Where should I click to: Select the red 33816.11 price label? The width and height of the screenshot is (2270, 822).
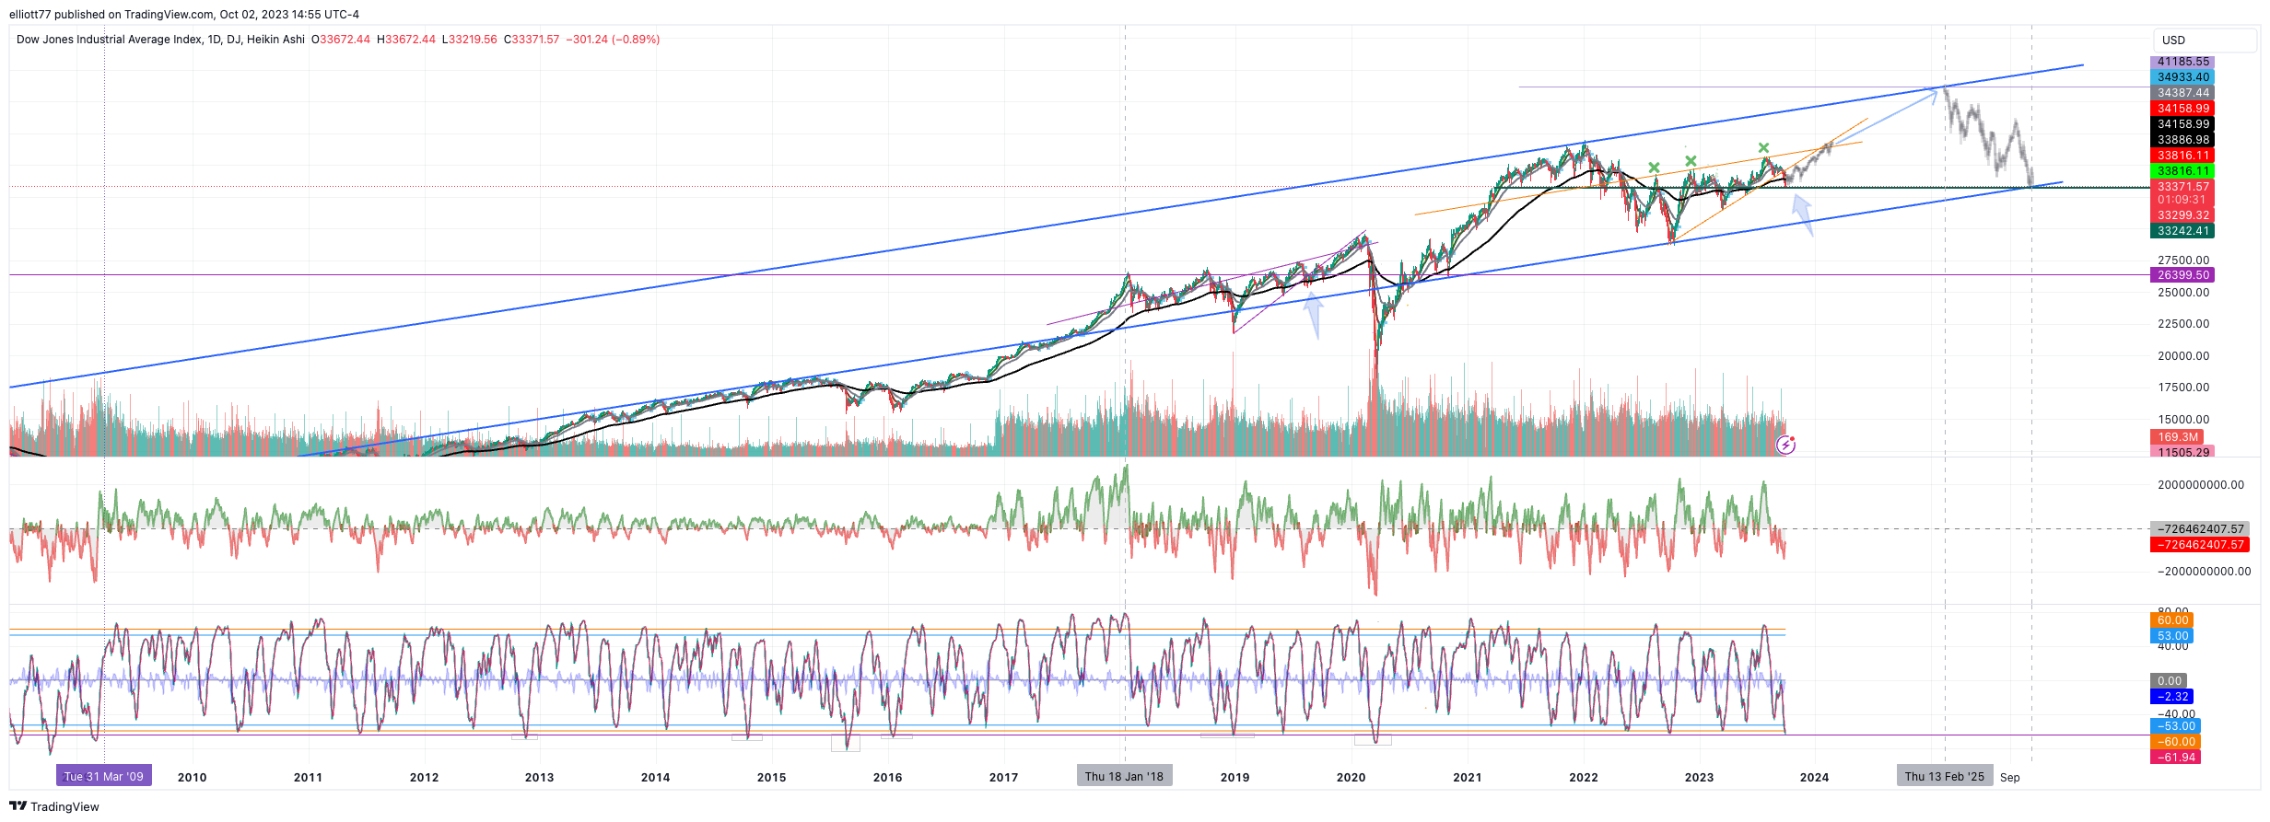point(2182,156)
